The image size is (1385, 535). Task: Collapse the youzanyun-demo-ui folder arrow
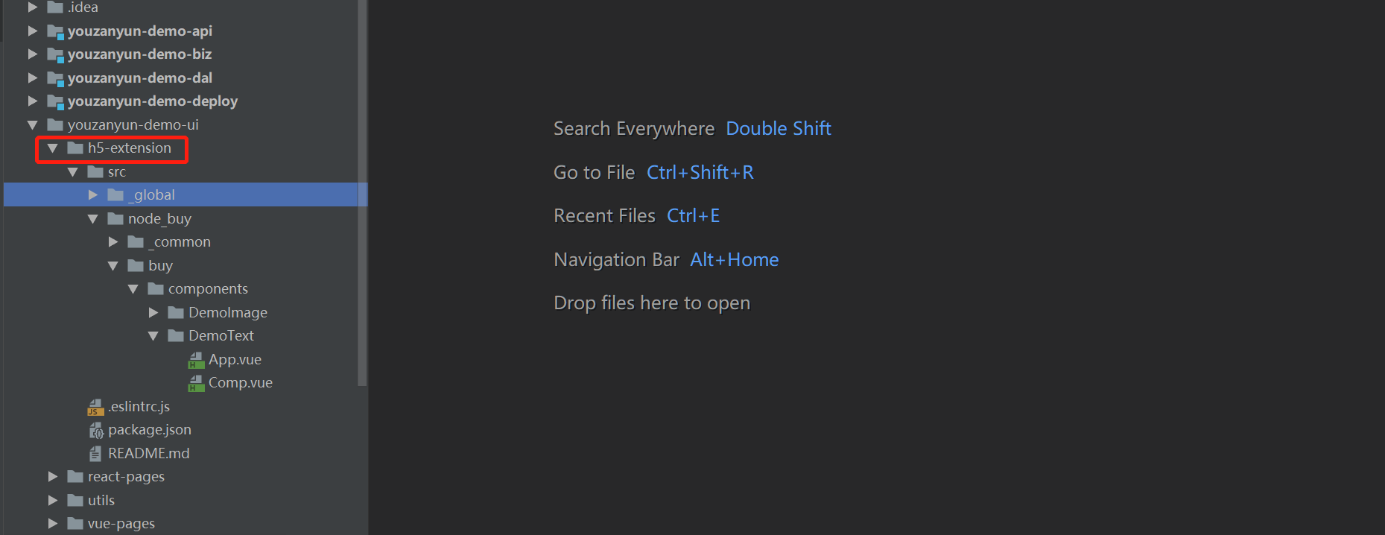tap(32, 125)
